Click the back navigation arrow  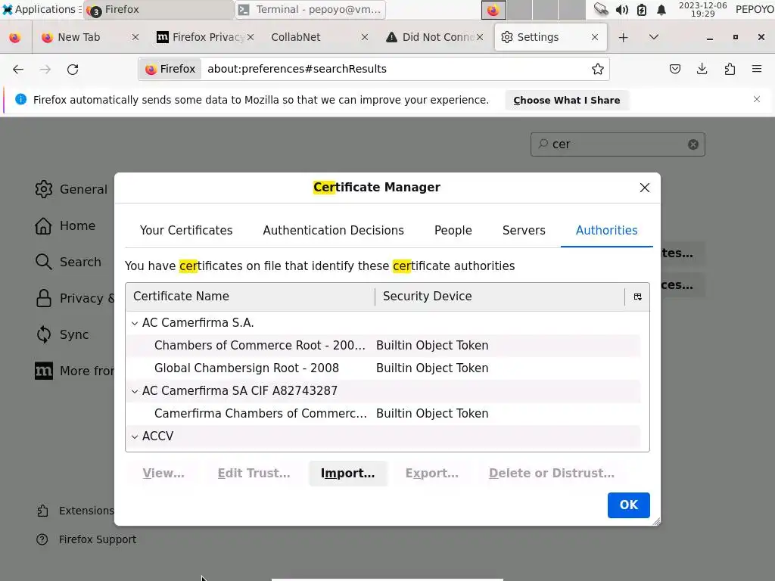18,69
